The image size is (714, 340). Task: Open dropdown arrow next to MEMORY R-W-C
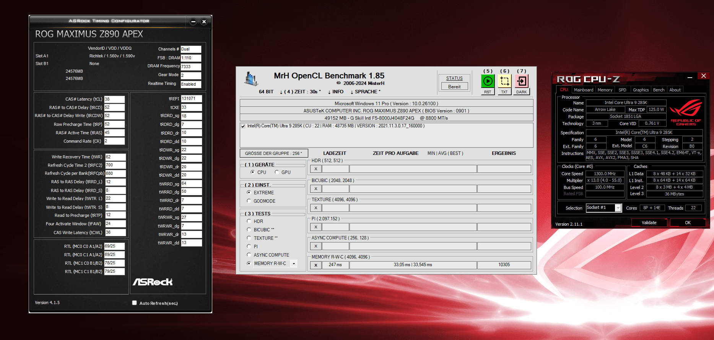click(x=294, y=264)
